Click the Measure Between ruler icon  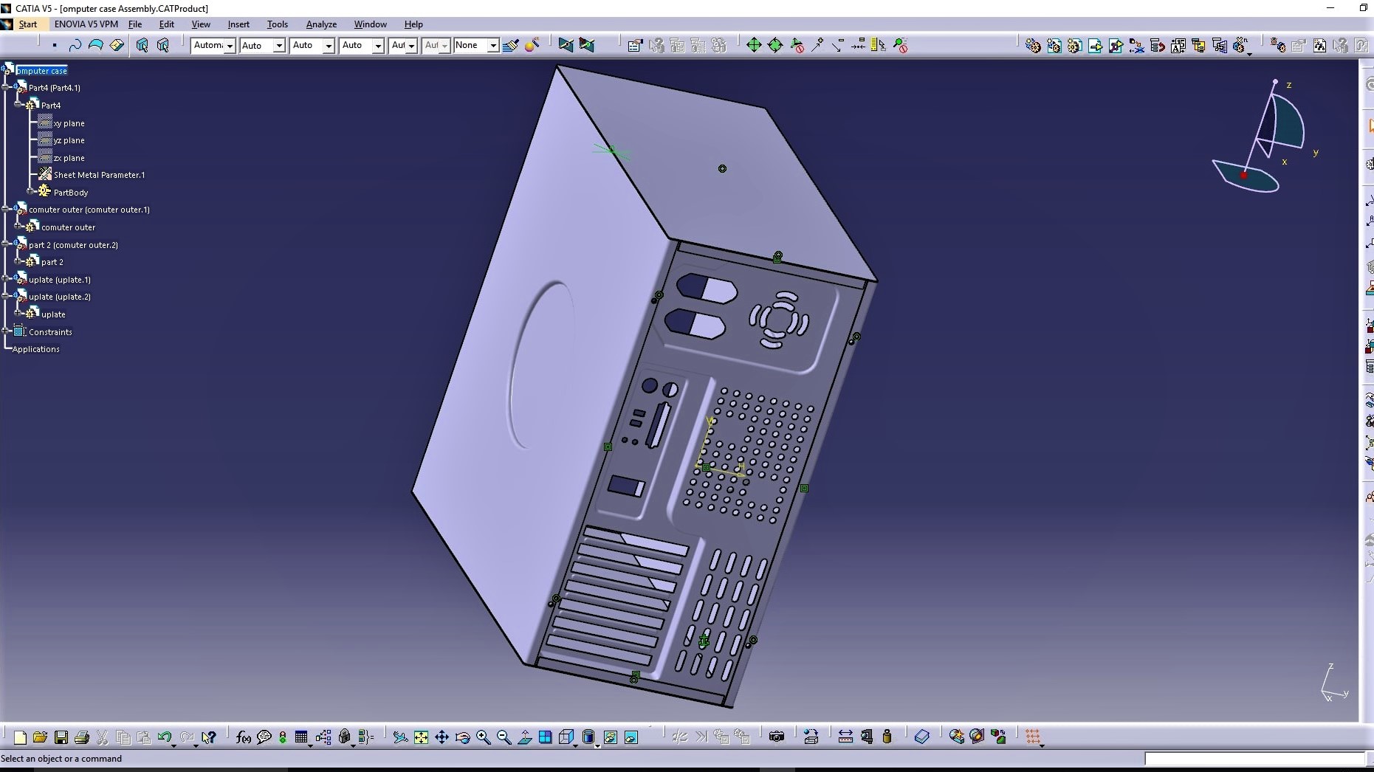[x=845, y=737]
